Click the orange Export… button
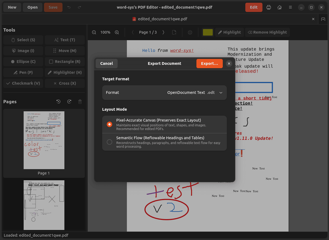The height and width of the screenshot is (240, 329). 209,64
